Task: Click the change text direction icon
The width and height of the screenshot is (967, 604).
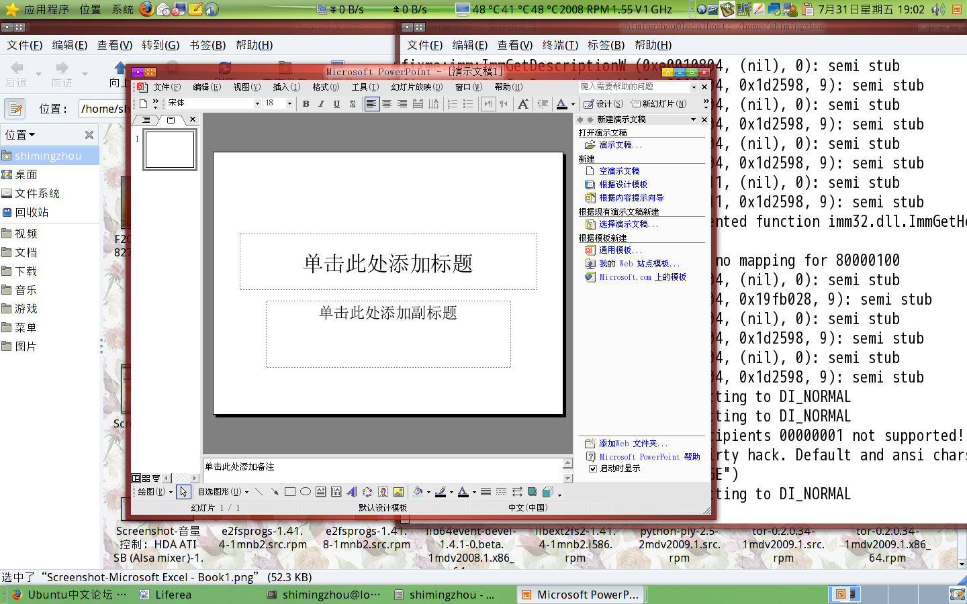Action: pos(433,103)
